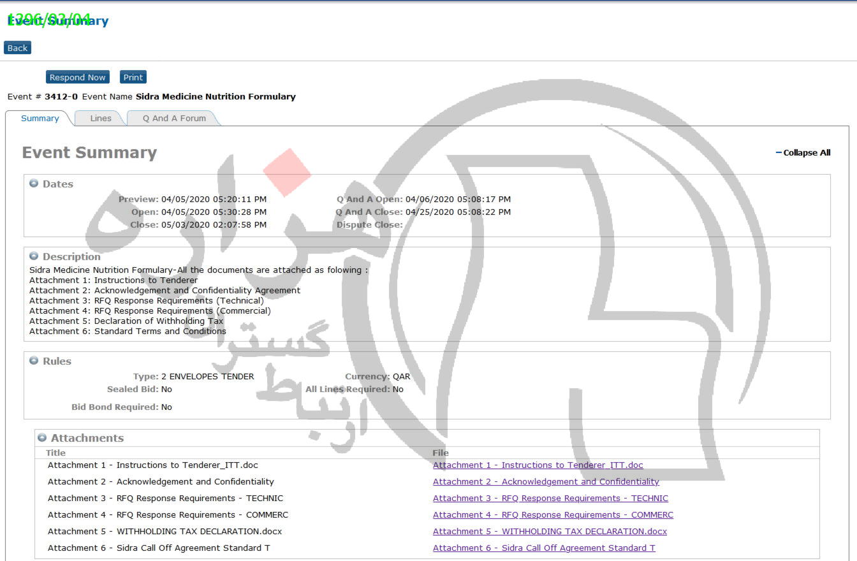This screenshot has height=561, width=857.
Task: Print the event summary
Action: pos(133,77)
